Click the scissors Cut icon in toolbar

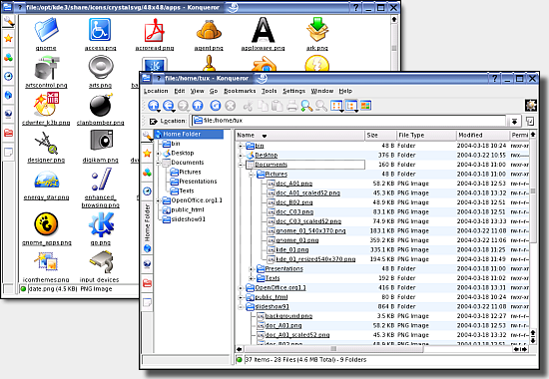tap(248, 106)
